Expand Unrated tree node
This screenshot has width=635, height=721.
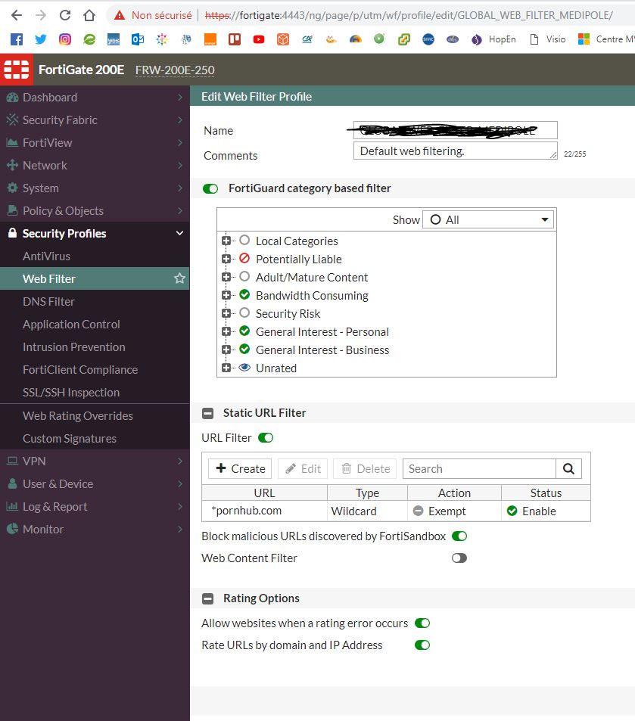(x=226, y=368)
